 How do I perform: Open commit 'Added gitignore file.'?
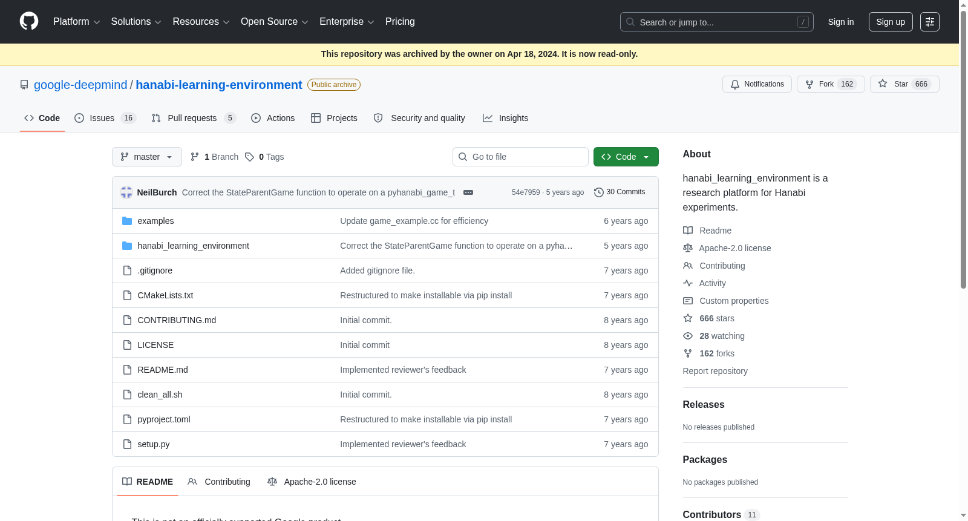click(378, 270)
